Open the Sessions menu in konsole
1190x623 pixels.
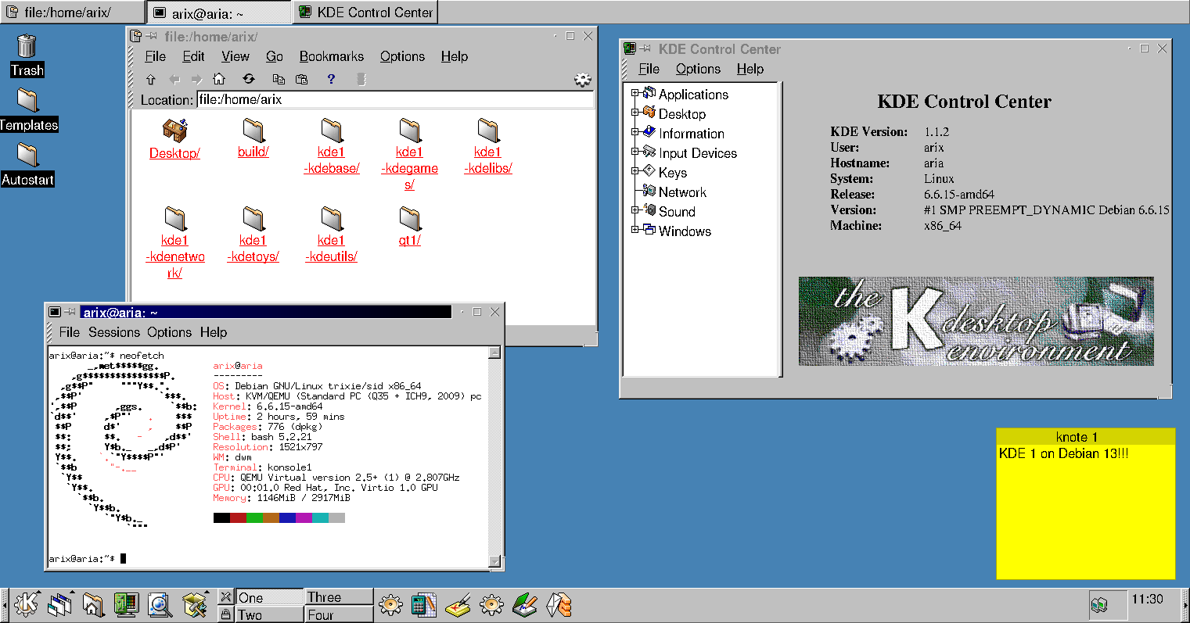tap(113, 332)
